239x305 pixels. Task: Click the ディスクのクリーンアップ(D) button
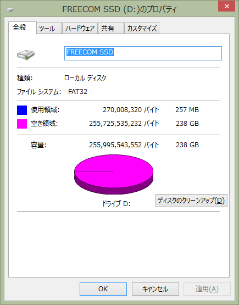click(x=191, y=201)
